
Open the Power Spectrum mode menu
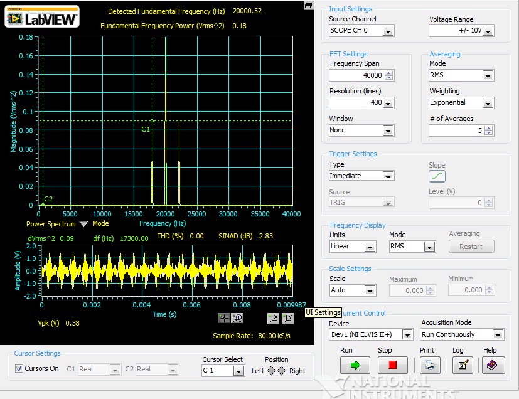tap(83, 224)
